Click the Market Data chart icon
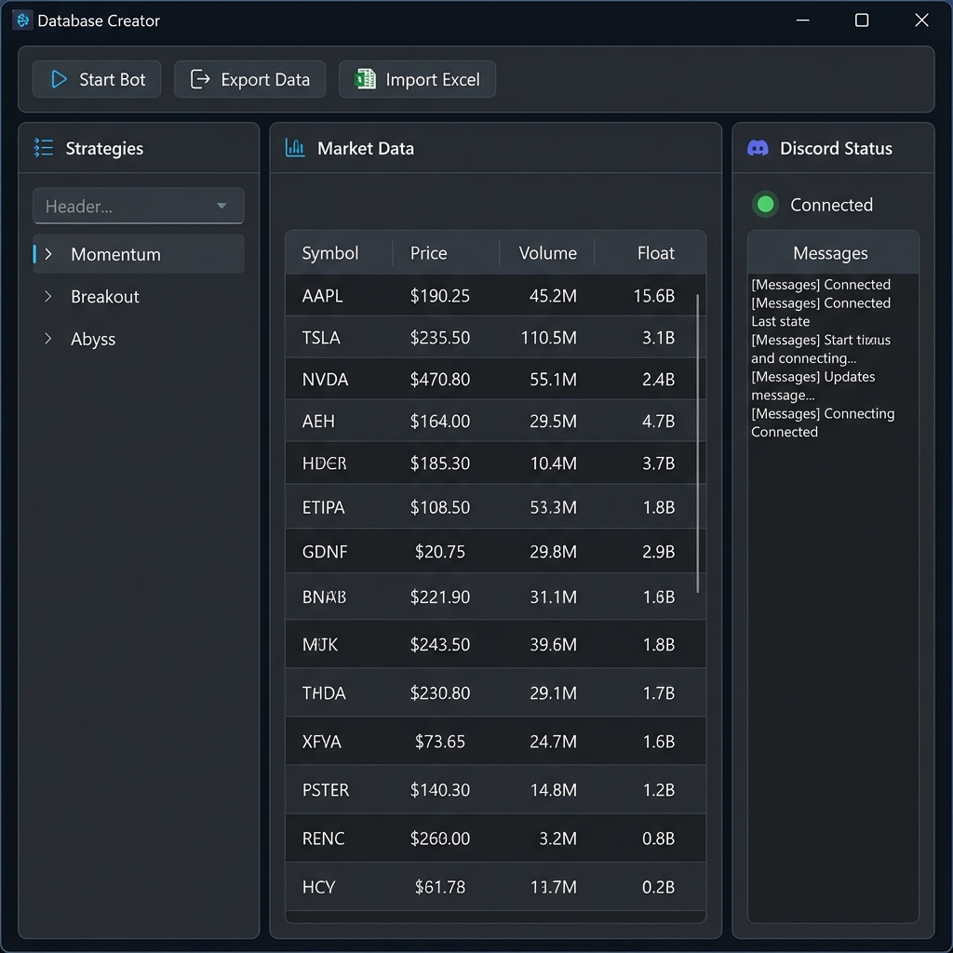Screen dimensions: 953x953 coord(295,148)
